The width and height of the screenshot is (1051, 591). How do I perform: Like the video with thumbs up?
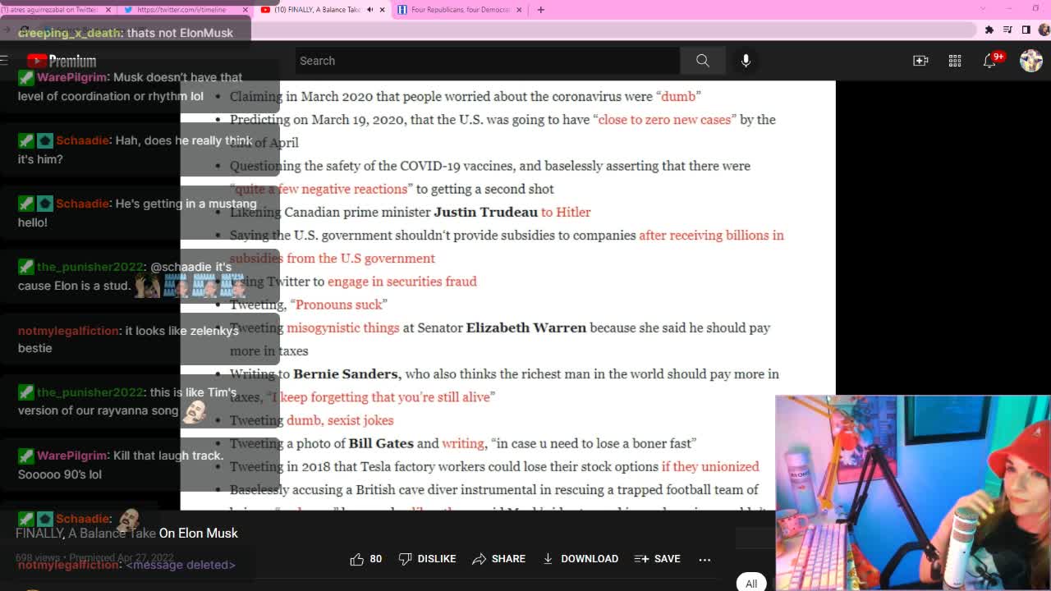[366, 559]
